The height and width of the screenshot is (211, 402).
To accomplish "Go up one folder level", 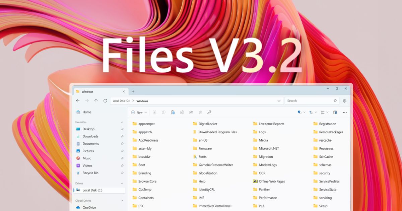I will click(x=96, y=101).
